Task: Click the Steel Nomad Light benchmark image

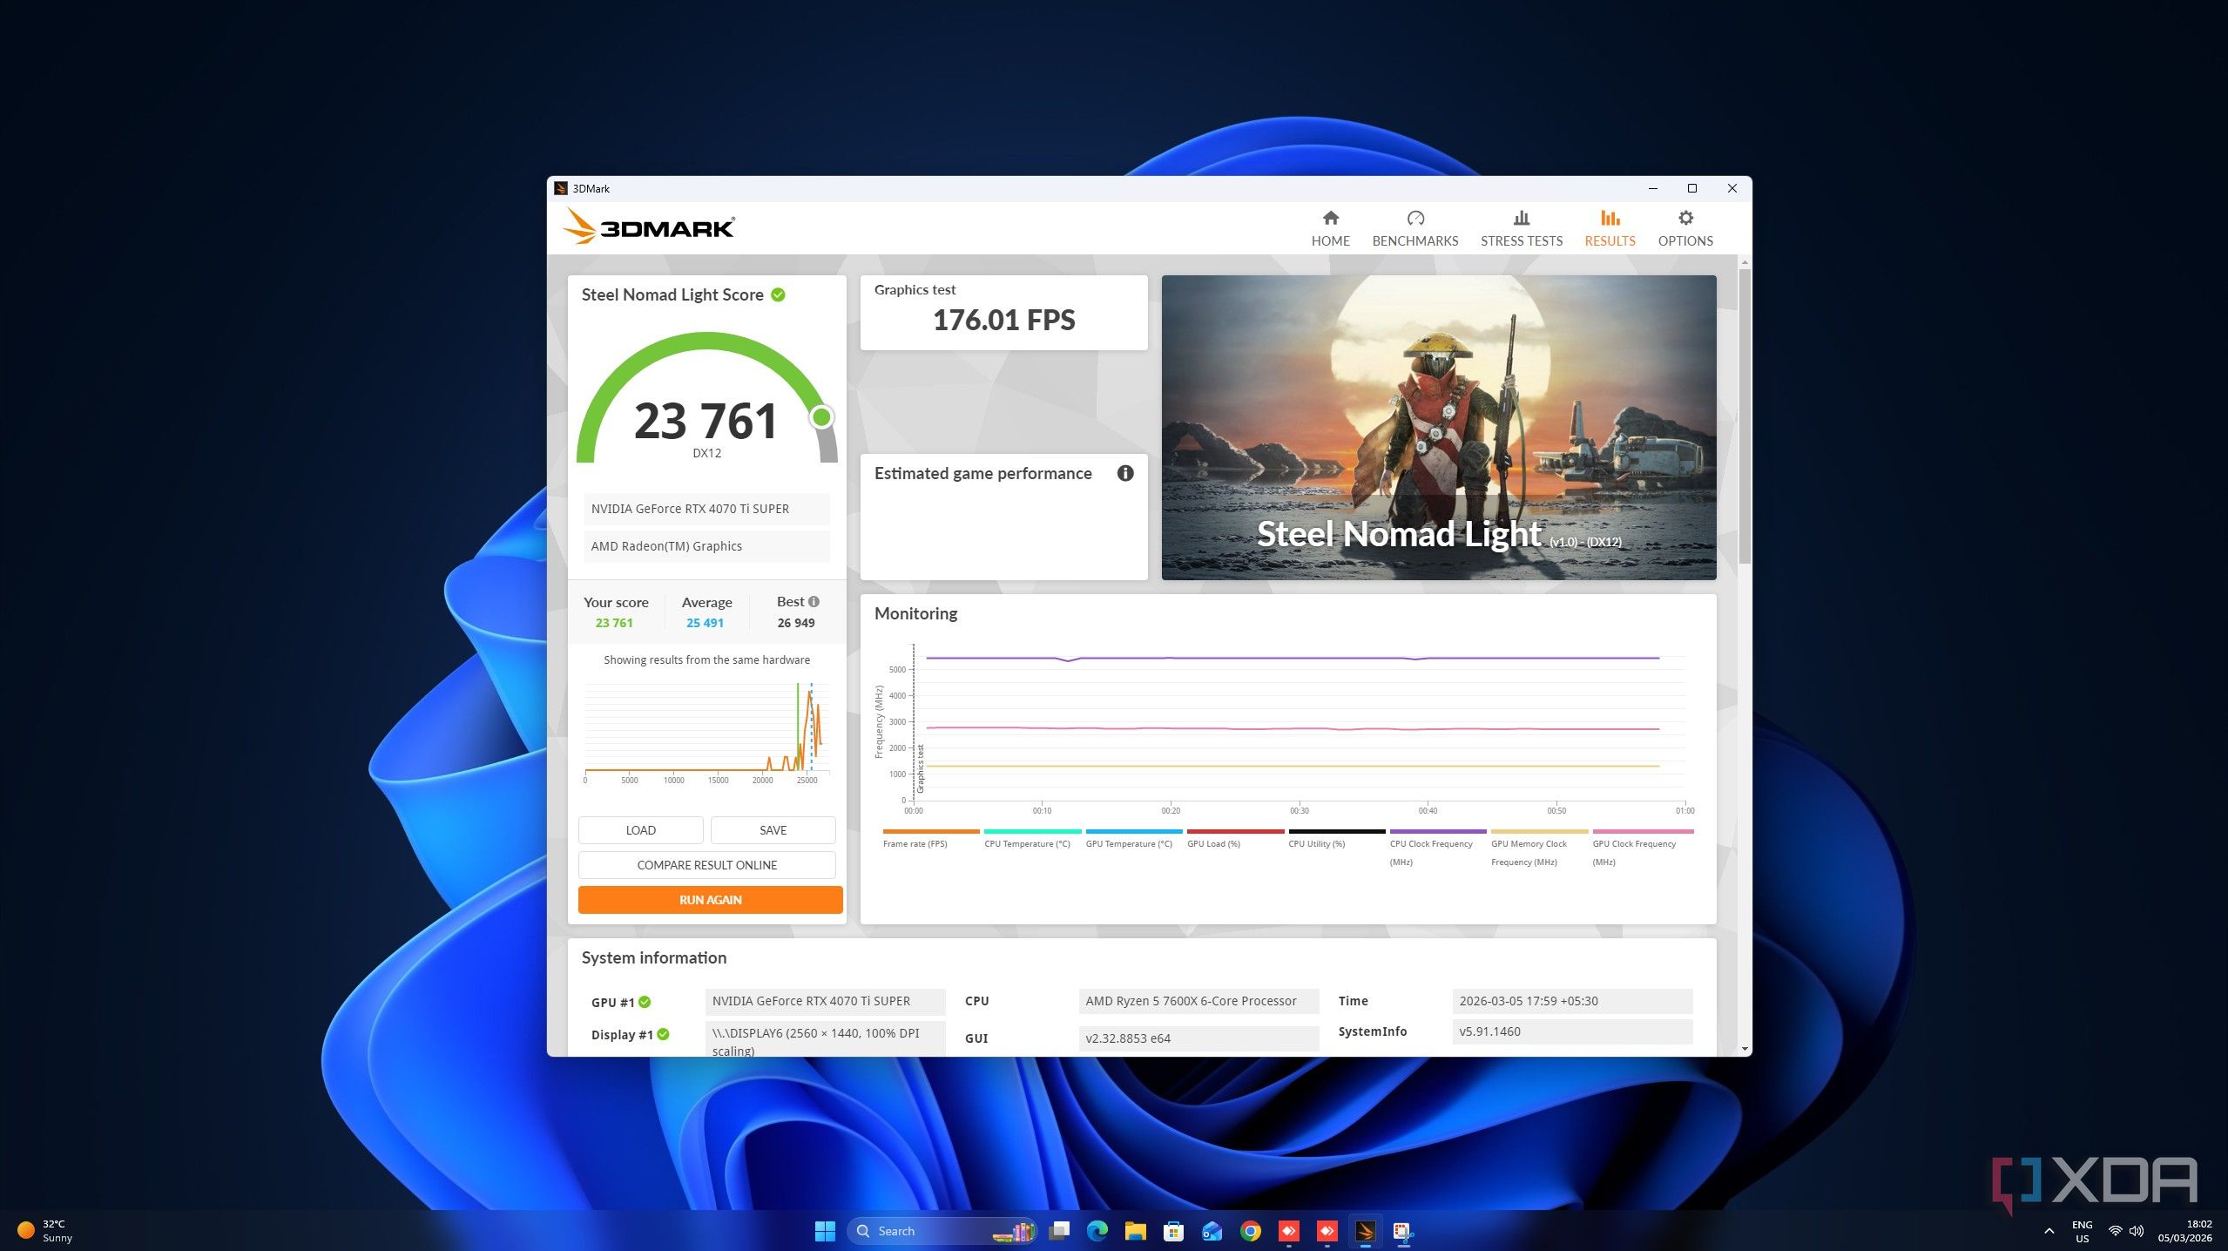Action: pos(1438,428)
